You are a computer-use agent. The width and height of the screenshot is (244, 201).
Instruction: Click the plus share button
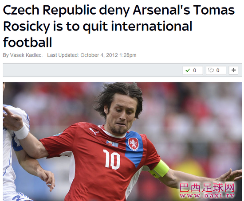(233, 70)
